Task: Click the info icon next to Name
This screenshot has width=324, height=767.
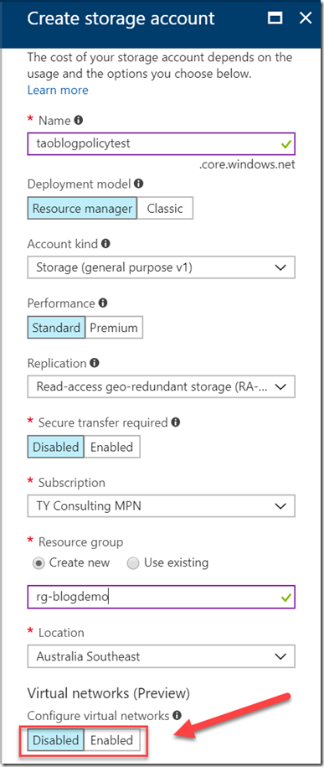Action: pos(79,121)
